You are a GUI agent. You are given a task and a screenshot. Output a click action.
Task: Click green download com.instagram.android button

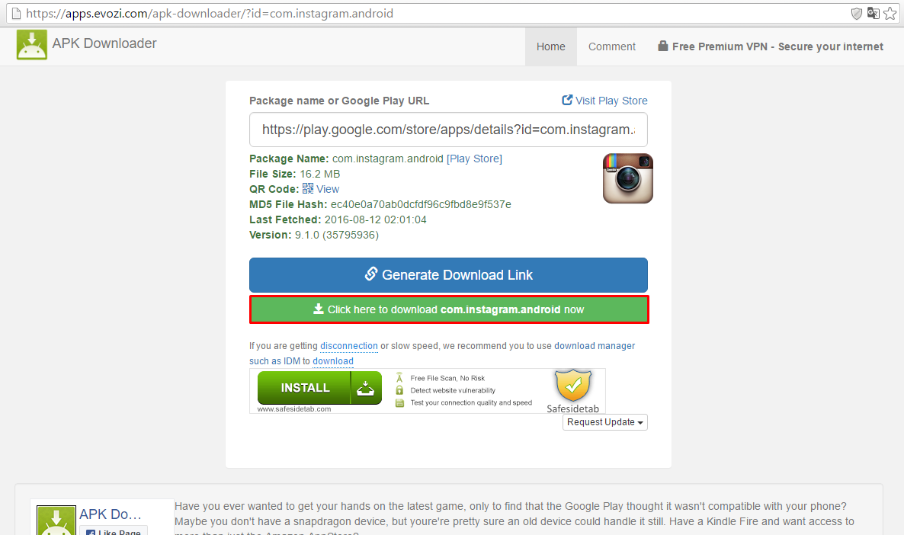[449, 309]
